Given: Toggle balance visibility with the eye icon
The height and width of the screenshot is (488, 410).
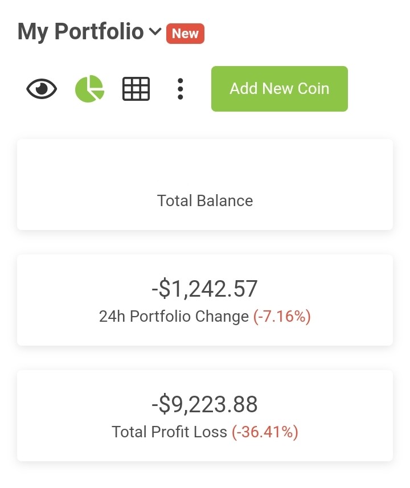Looking at the screenshot, I should (42, 89).
